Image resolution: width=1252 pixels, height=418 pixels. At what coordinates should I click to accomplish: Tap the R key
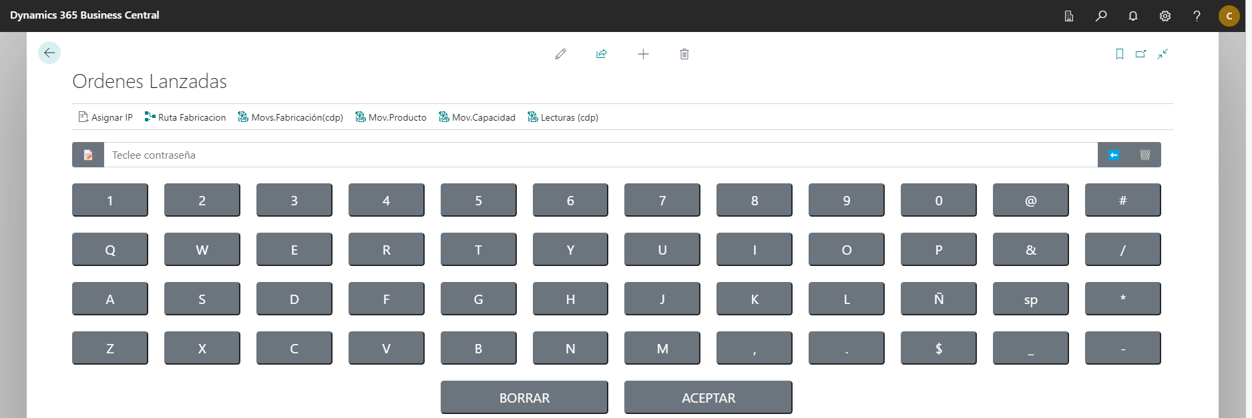point(387,249)
